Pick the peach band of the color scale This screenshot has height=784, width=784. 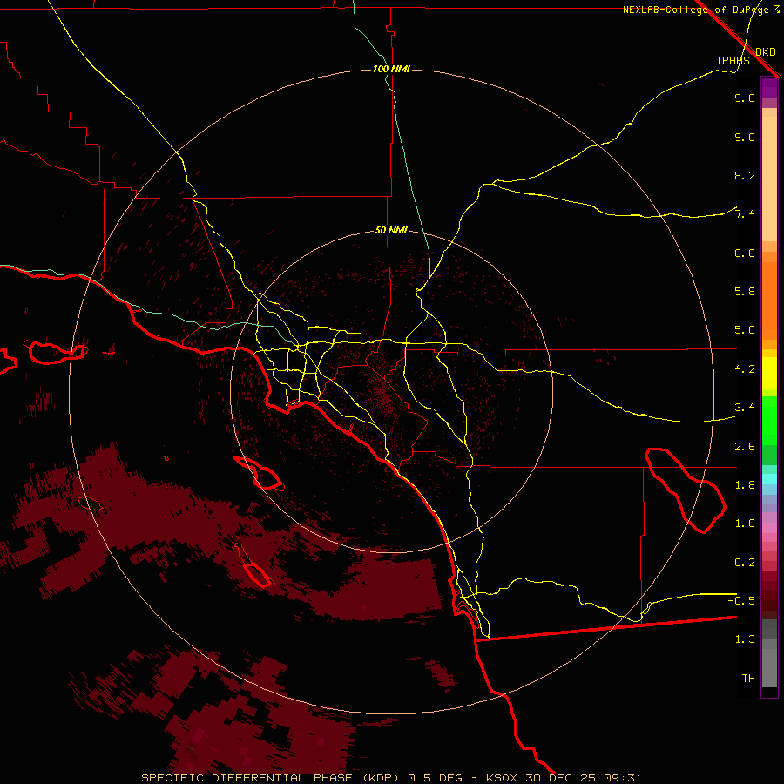(x=769, y=178)
